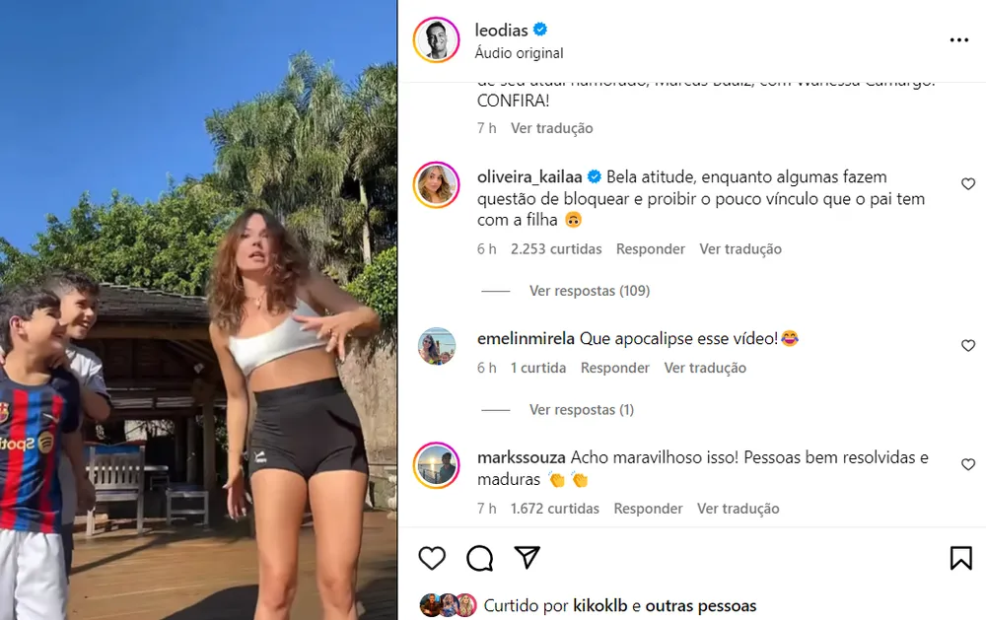Click the video to pause playback
The image size is (986, 620).
click(x=198, y=310)
